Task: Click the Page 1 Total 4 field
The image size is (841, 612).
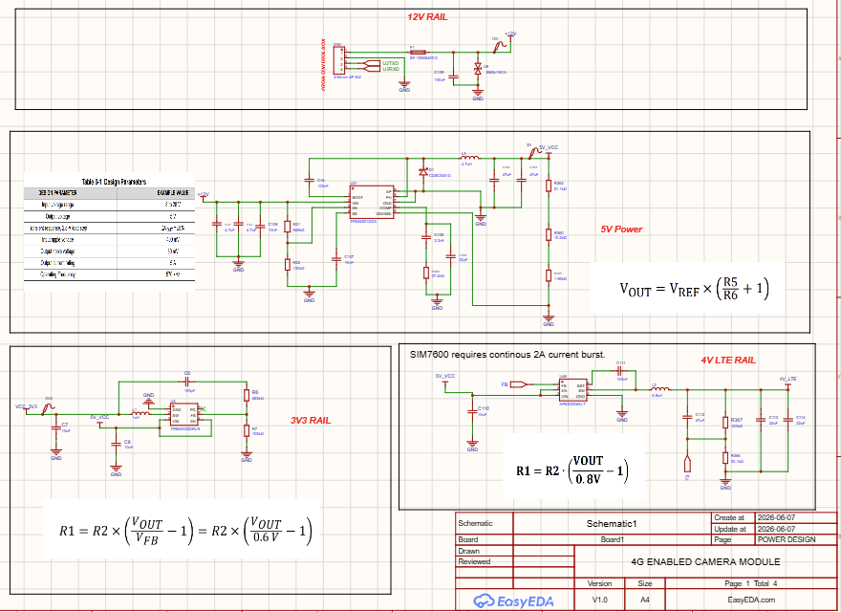Action: tap(751, 583)
